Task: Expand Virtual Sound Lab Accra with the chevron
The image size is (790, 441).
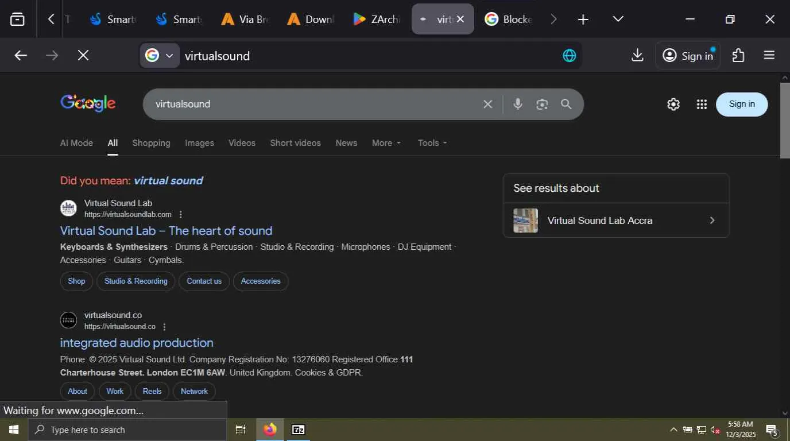Action: 712,220
